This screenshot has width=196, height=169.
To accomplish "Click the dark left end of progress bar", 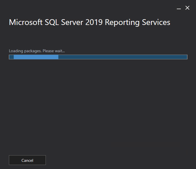I will [11, 57].
